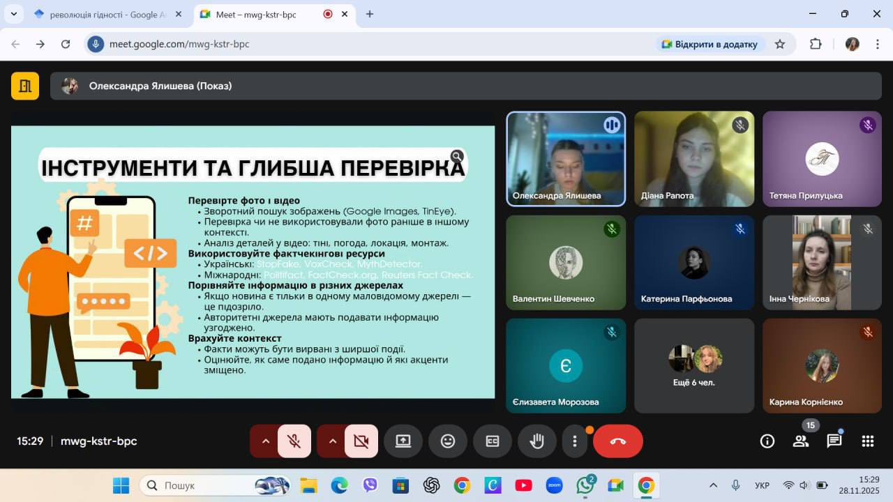Click the red leave call button

pos(617,441)
